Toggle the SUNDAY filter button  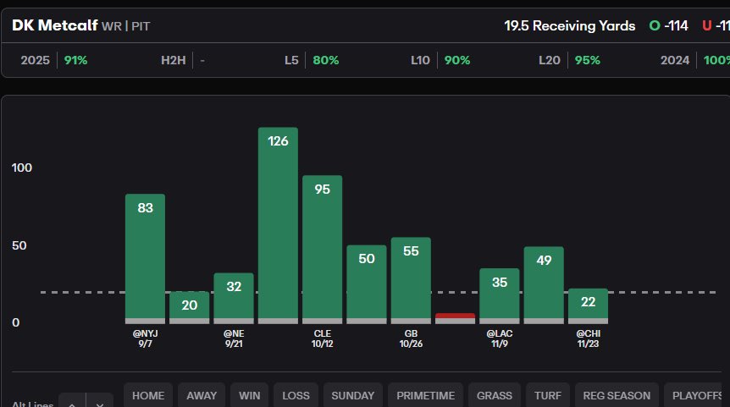353,395
